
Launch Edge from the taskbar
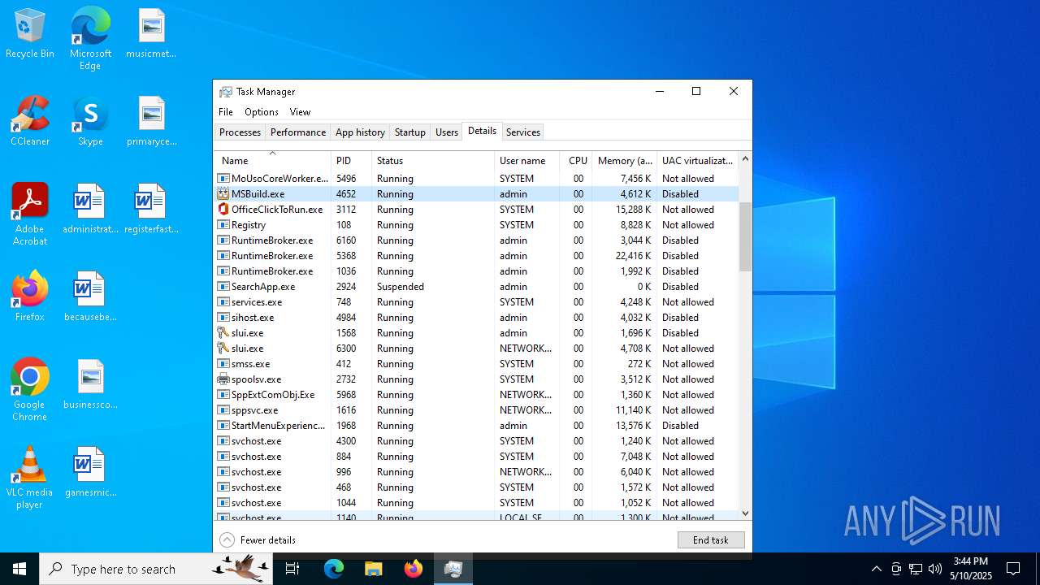pos(334,569)
